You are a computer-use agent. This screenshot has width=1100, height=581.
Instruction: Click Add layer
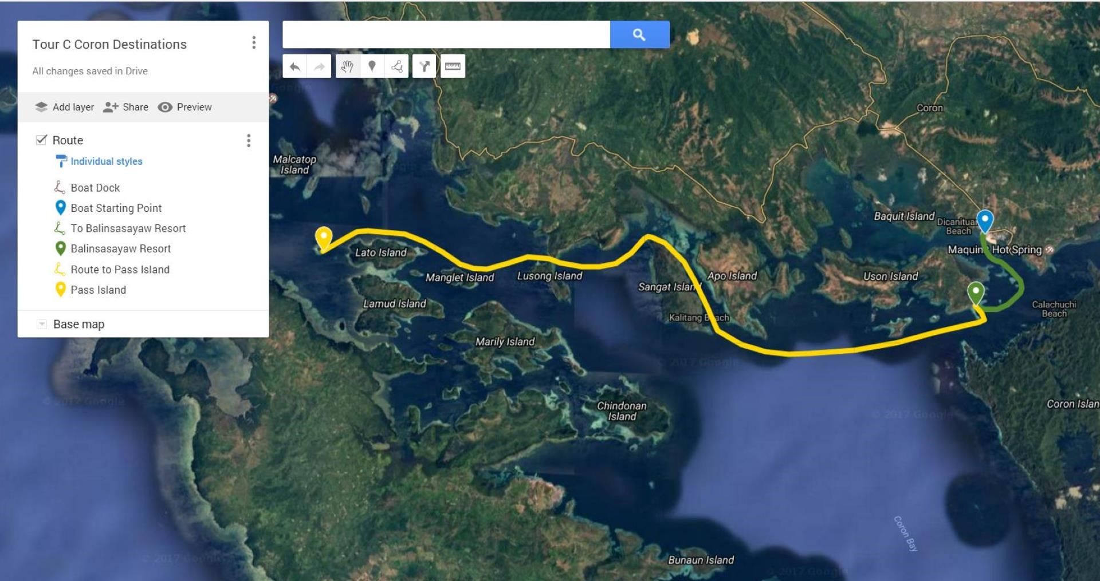tap(64, 107)
